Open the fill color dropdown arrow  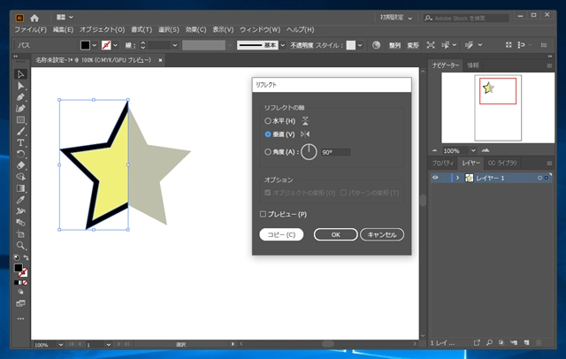[x=95, y=45]
